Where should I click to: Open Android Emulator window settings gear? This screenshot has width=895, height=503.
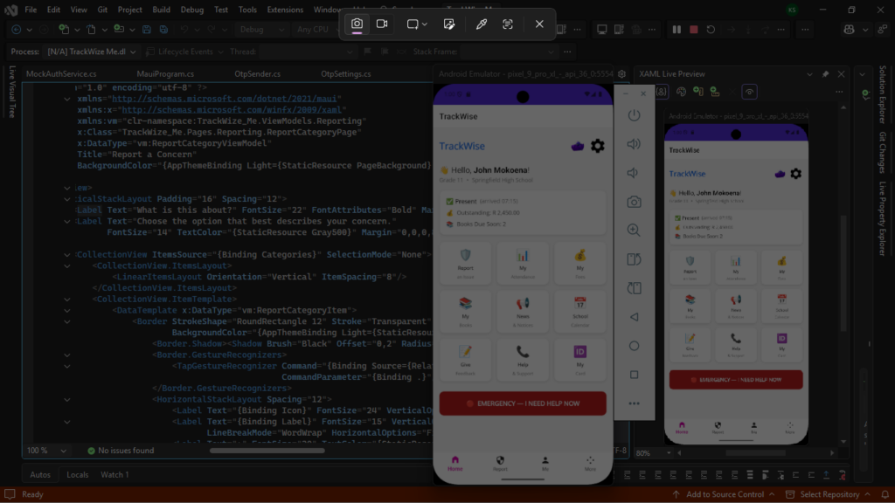pos(621,73)
